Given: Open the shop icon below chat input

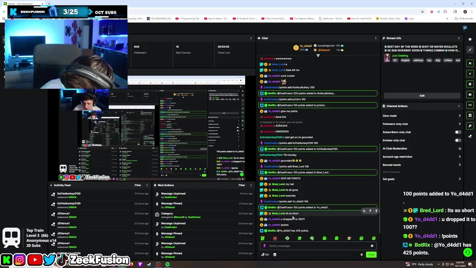Looking at the screenshot, I should [x=275, y=255].
